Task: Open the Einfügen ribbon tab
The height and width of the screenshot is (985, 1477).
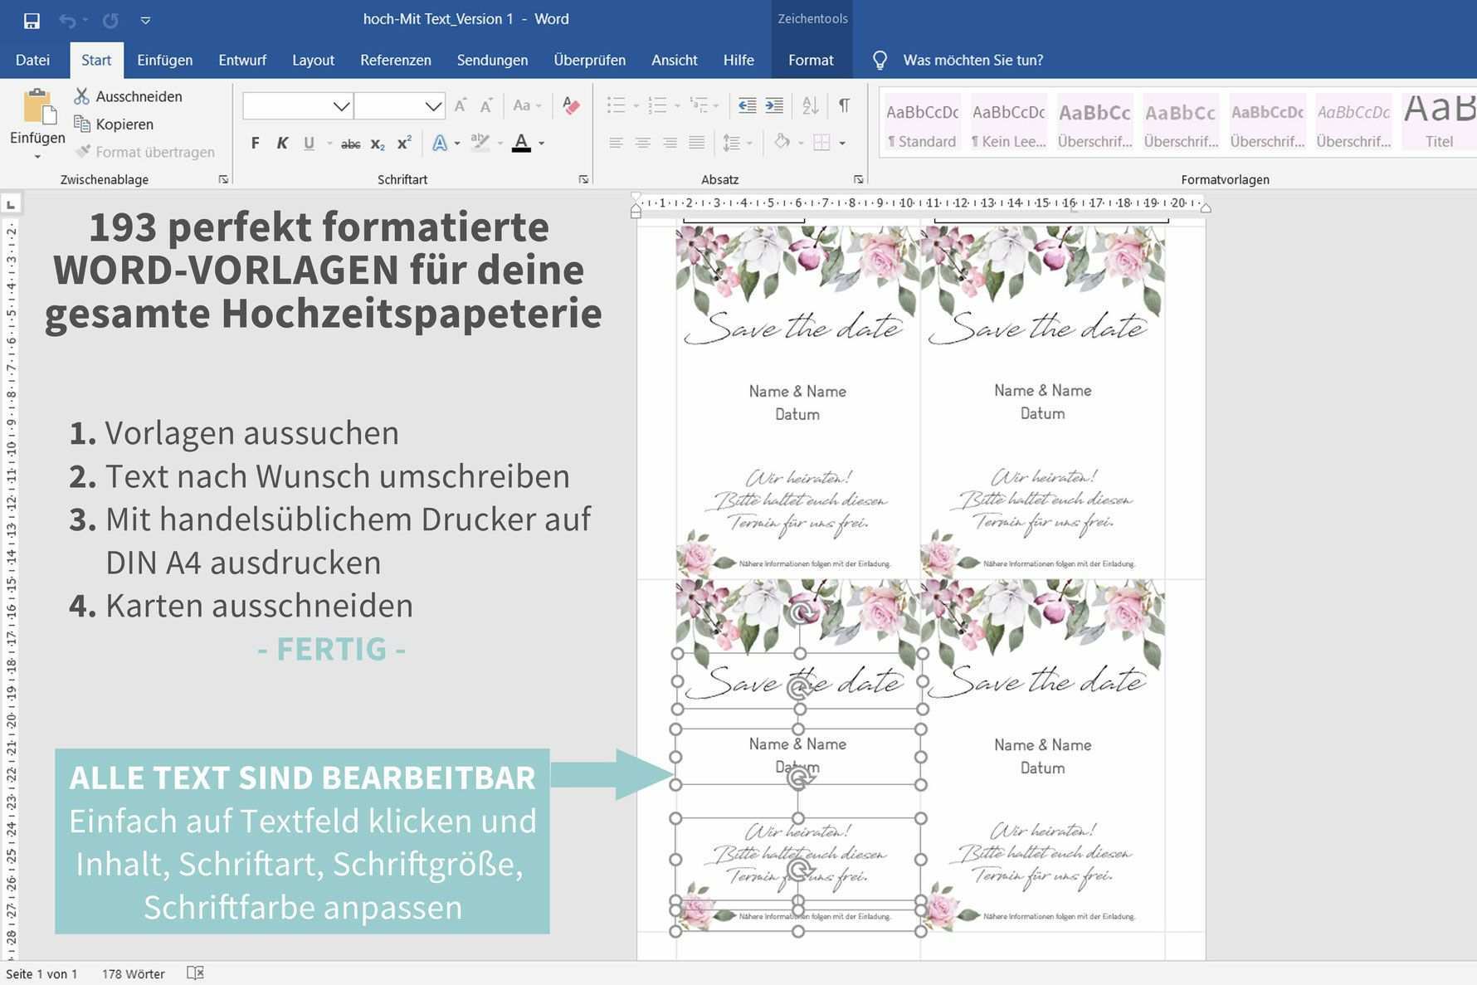Action: tap(164, 60)
